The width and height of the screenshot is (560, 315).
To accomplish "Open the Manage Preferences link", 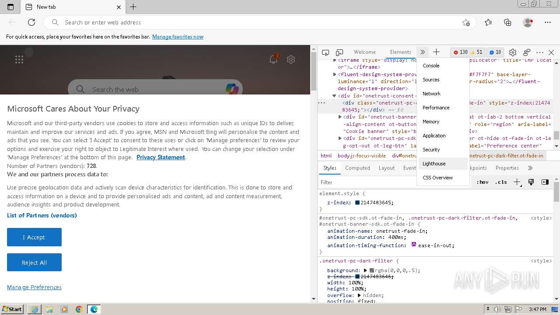I will (x=34, y=287).
